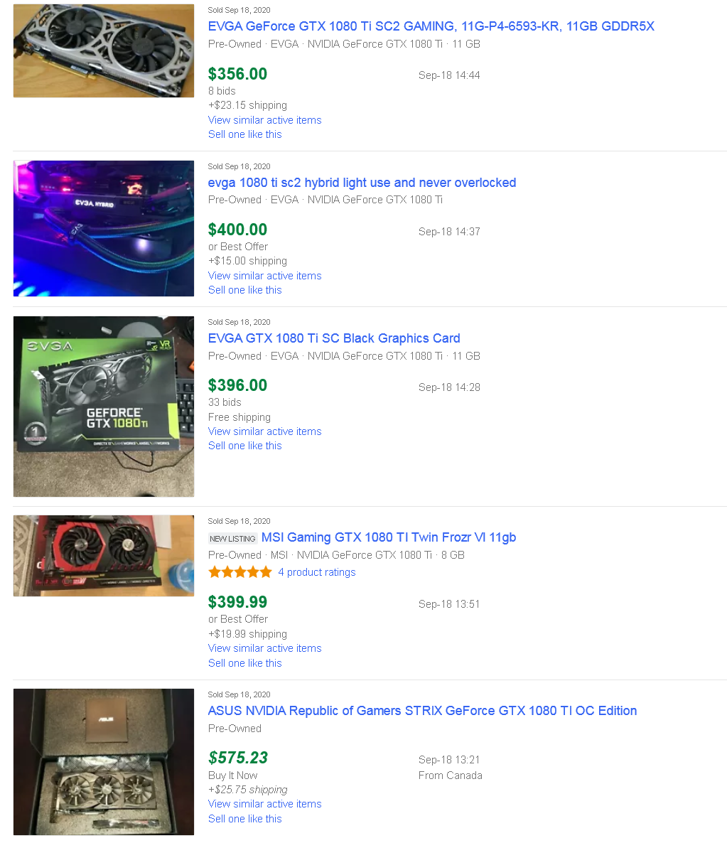View similar active items for $575.23 listing
This screenshot has width=727, height=843.
(x=264, y=804)
